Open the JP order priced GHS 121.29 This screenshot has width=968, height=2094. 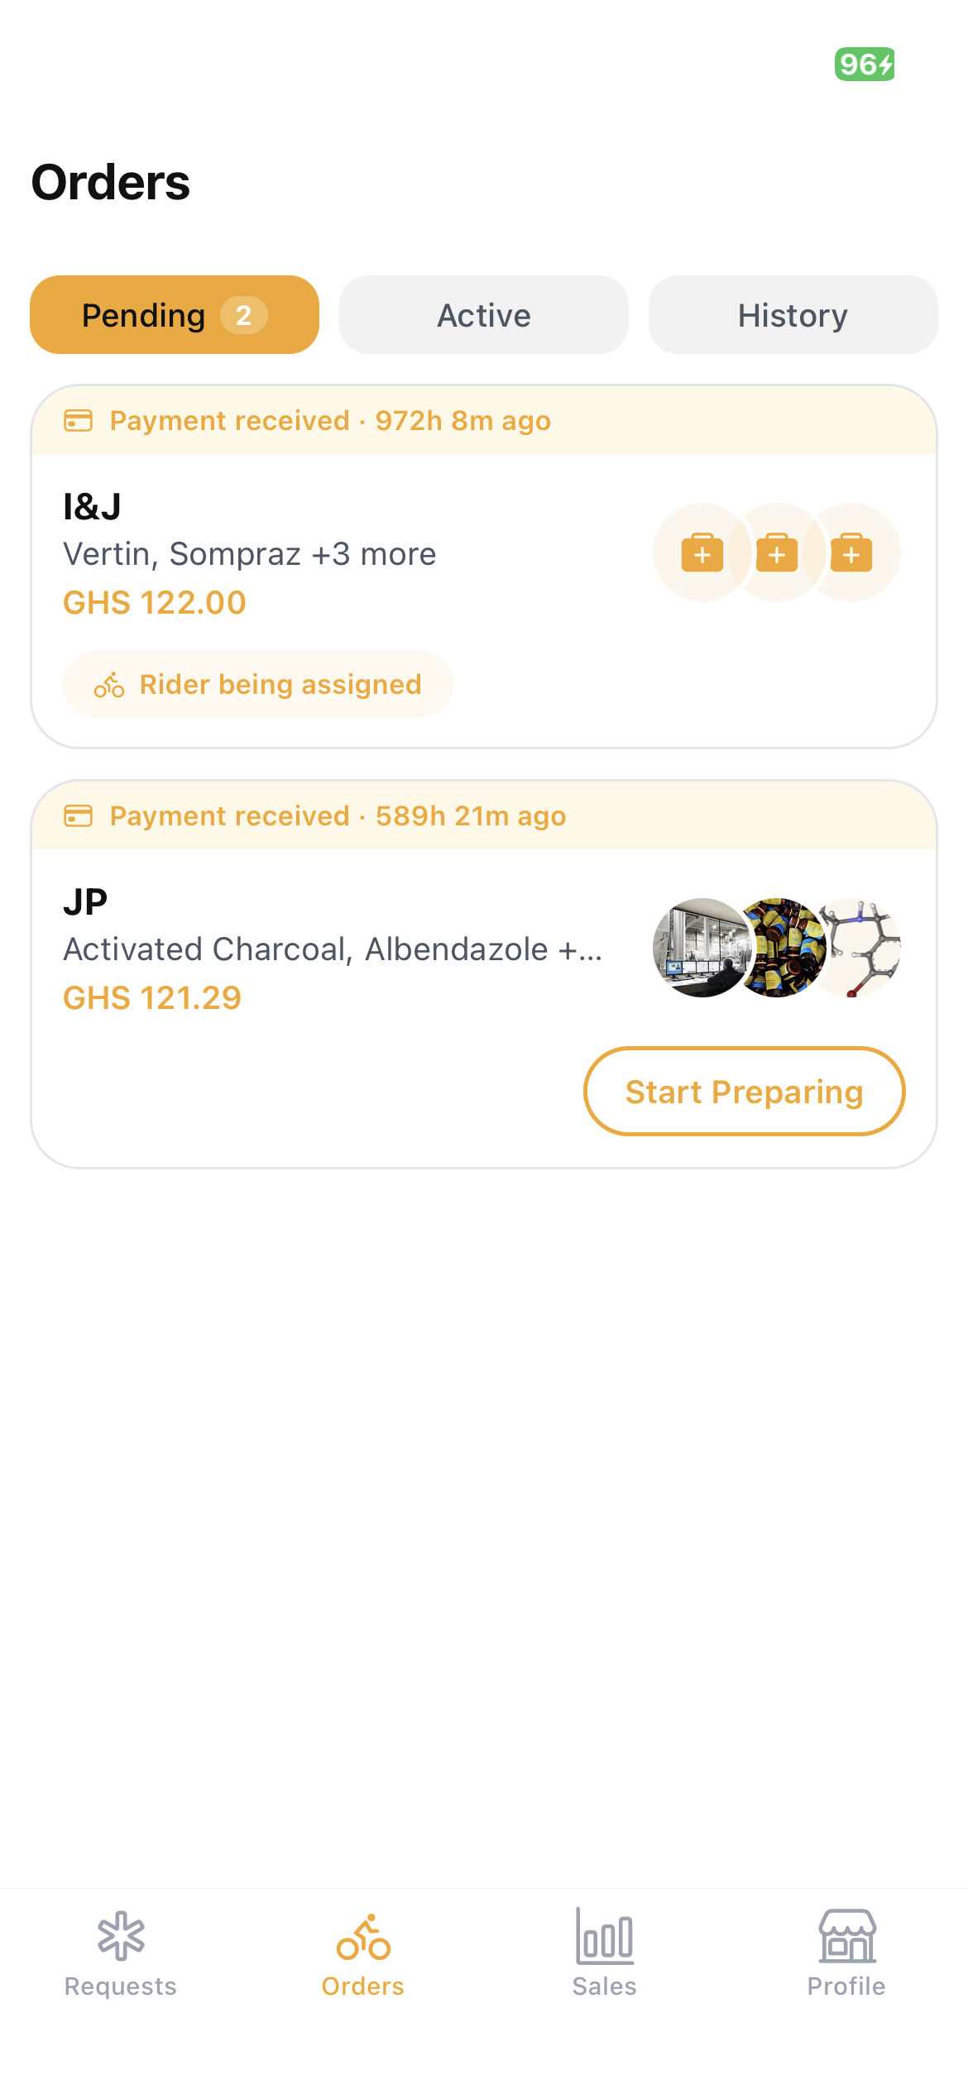click(484, 974)
